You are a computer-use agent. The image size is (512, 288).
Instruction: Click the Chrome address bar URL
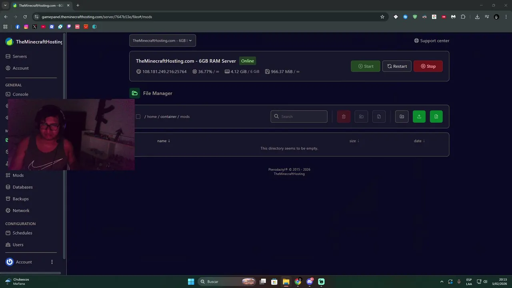tap(97, 17)
